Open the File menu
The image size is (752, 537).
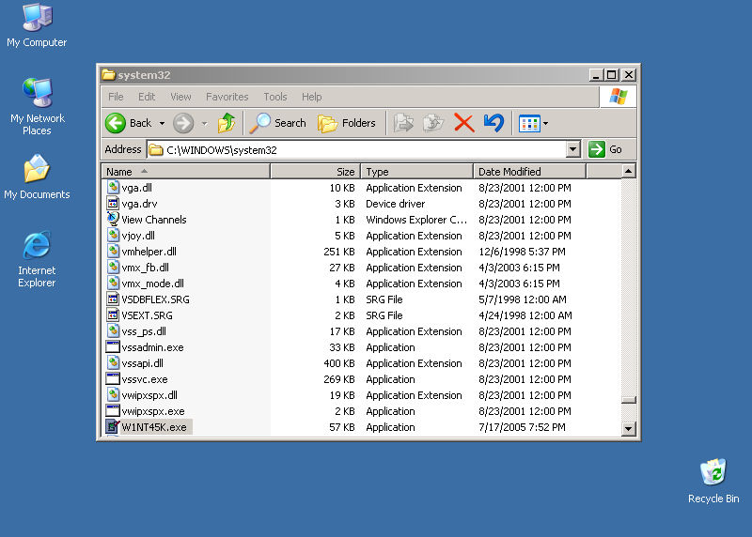116,97
